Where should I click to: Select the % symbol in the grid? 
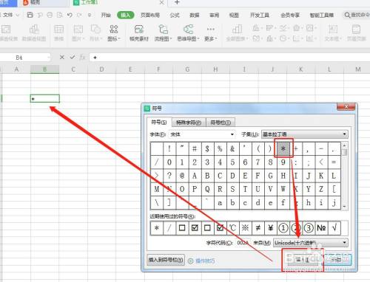pyautogui.click(x=220, y=148)
